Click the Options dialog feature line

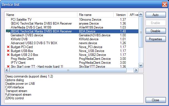pyautogui.click(x=14, y=80)
